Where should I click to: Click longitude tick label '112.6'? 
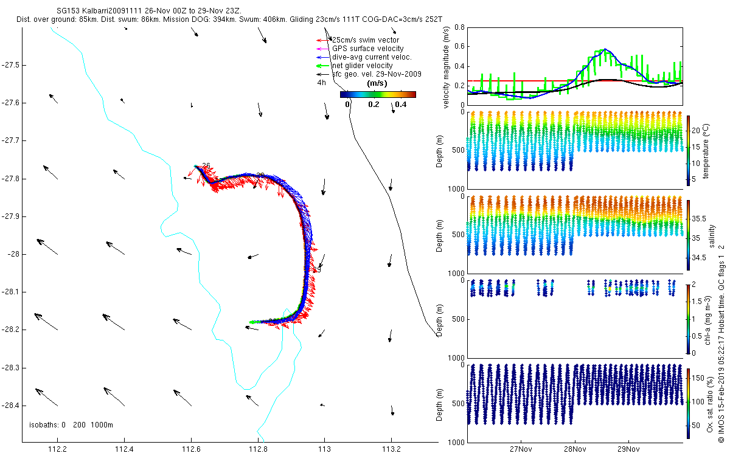click(191, 450)
